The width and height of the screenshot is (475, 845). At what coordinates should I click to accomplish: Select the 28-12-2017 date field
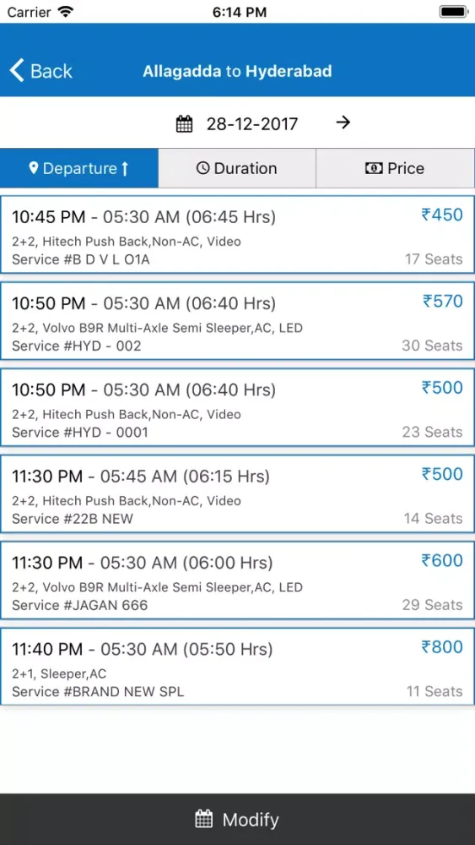[252, 124]
